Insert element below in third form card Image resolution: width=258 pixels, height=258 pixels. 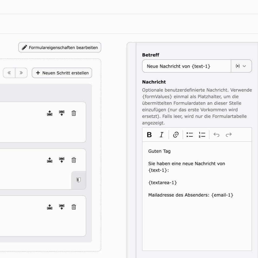click(62, 207)
